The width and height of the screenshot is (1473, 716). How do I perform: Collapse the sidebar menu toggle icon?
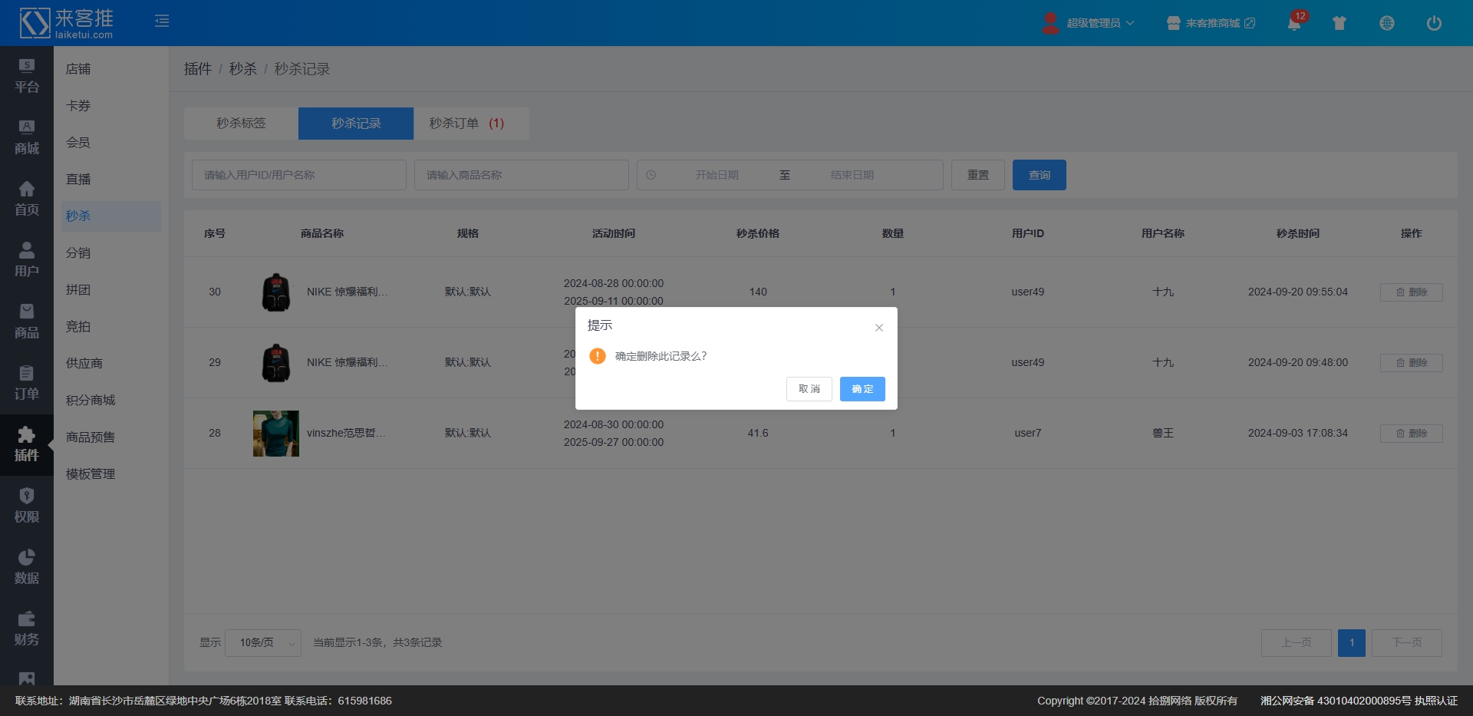tap(162, 21)
